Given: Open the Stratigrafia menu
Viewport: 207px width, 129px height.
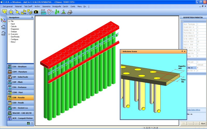Looking at the screenshot, I should point(57,6).
